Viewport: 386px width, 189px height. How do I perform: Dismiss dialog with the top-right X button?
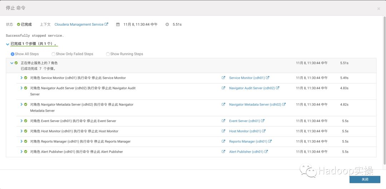click(x=378, y=9)
